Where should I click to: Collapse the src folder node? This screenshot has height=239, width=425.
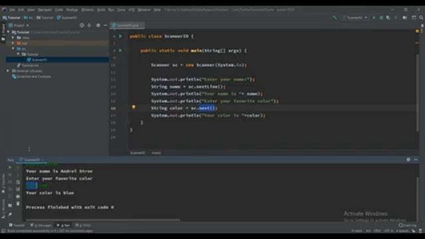pyautogui.click(x=13, y=48)
